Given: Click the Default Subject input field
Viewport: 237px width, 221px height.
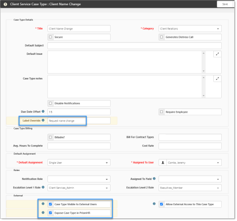Looking at the screenshot, I should [134, 46].
